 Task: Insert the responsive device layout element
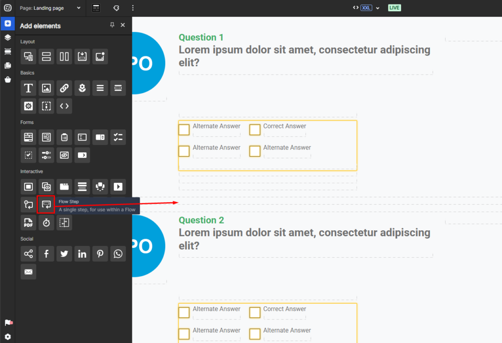(x=28, y=57)
